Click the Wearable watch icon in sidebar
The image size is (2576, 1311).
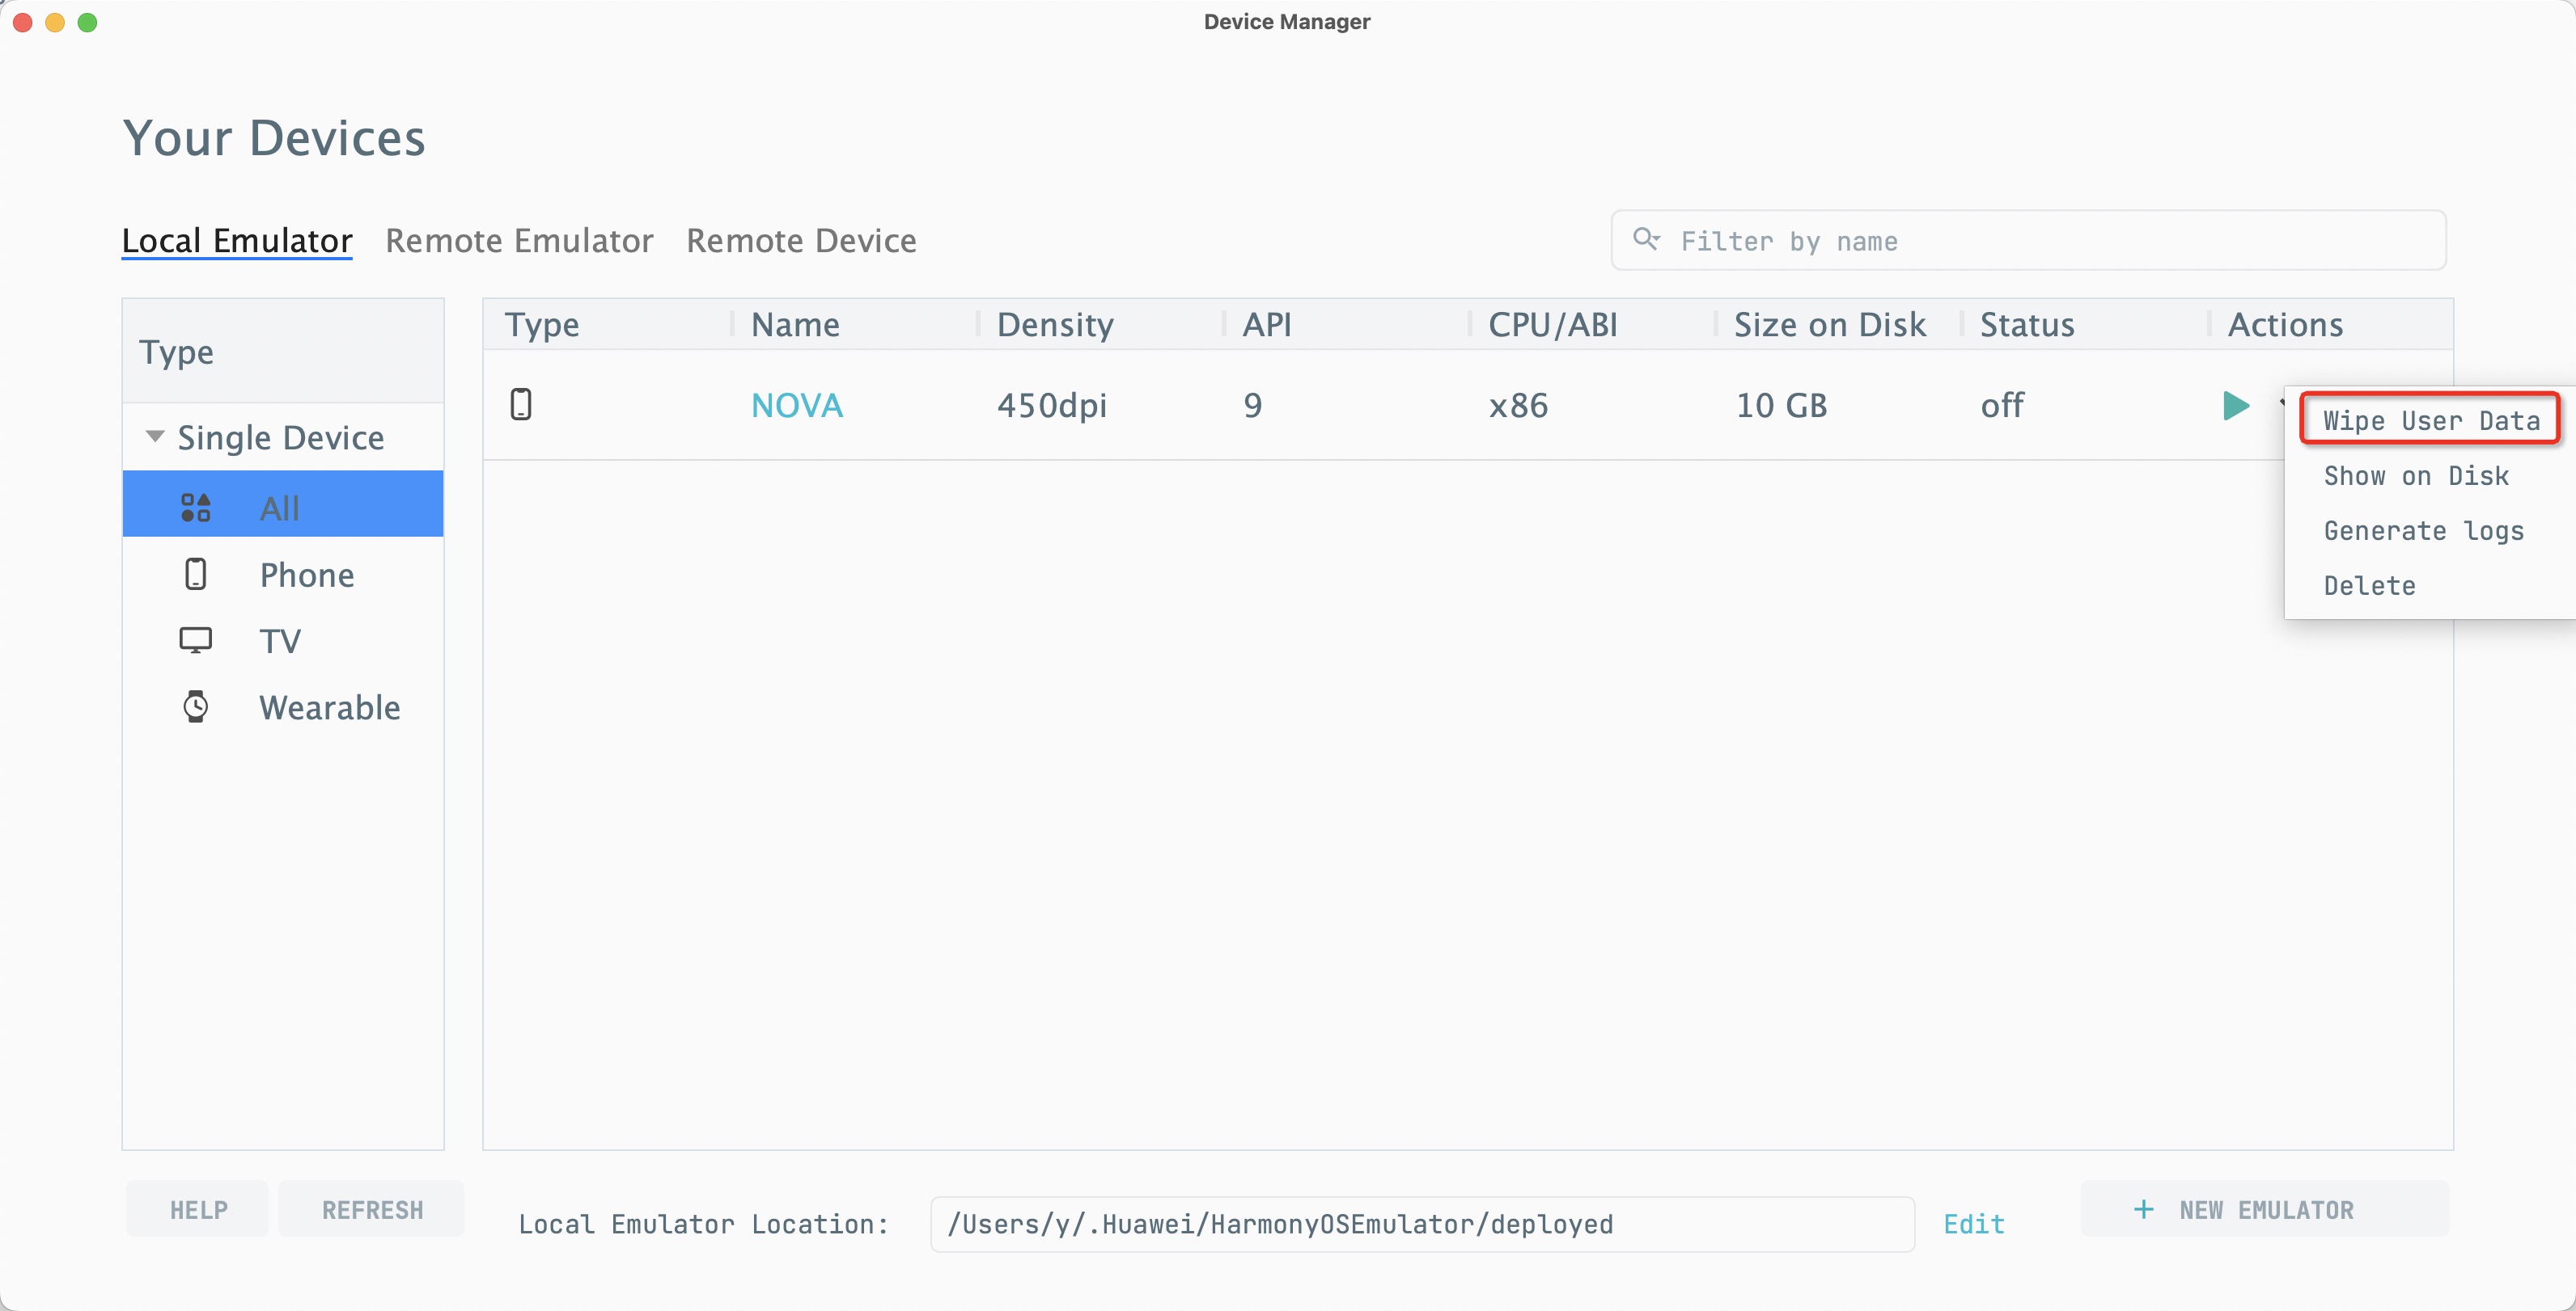coord(196,707)
